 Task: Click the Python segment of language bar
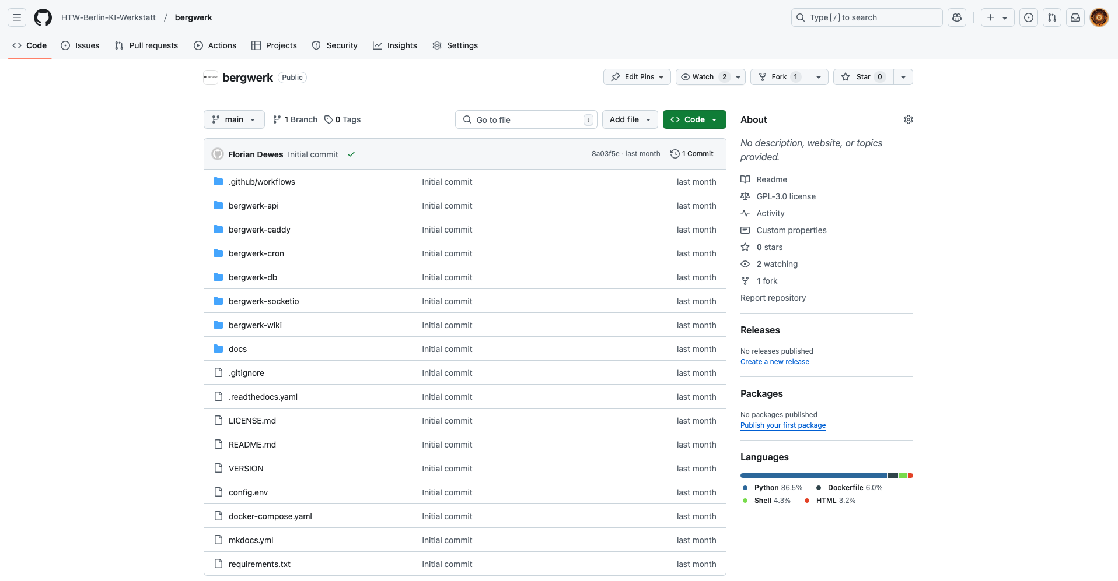813,476
